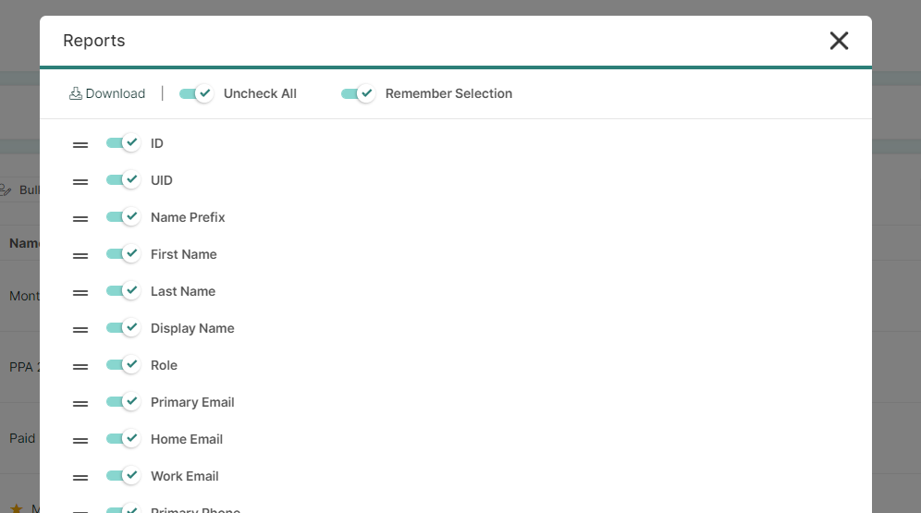Click the Name Prefix label

tap(188, 217)
